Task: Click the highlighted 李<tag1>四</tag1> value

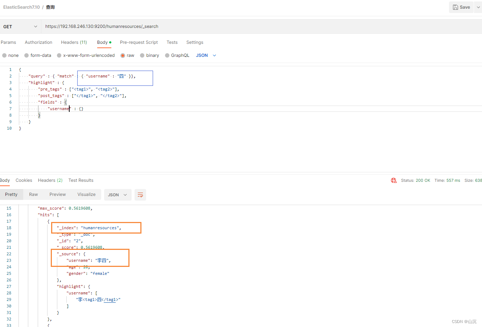Action: (98, 299)
